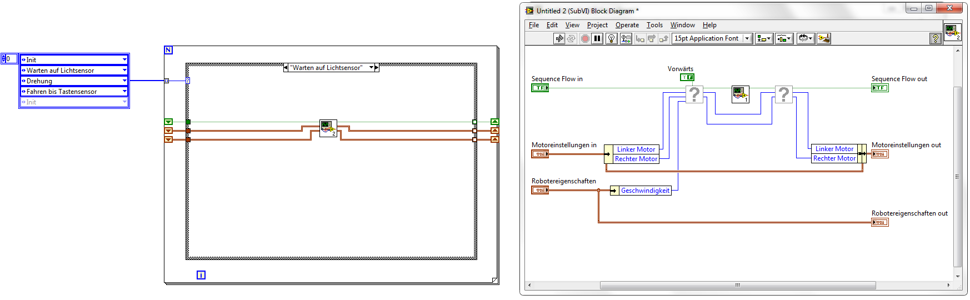Open the File menu
The height and width of the screenshot is (300, 970).
tap(534, 25)
